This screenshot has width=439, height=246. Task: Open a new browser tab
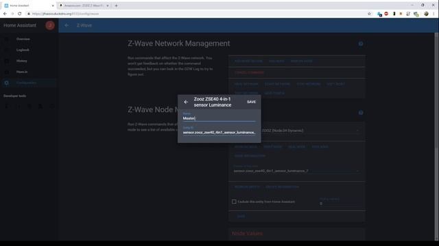pos(116,5)
